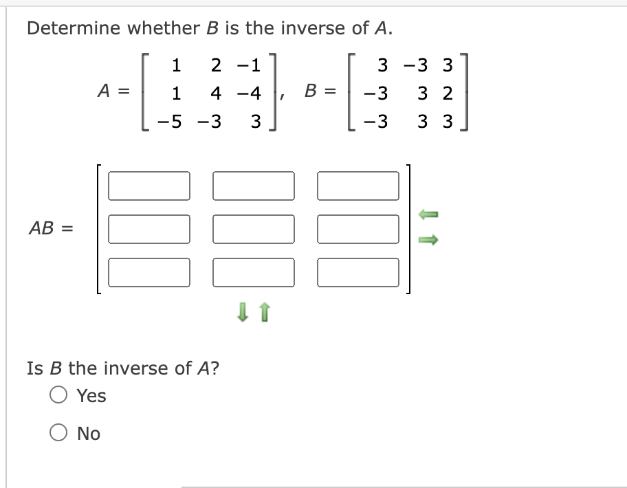The width and height of the screenshot is (627, 488).
Task: Select the right arrow matrix resize control
Action: click(426, 241)
